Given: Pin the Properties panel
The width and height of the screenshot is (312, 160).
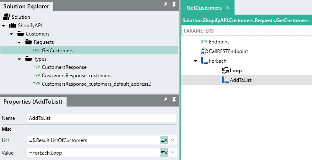Looking at the screenshot, I should (174, 99).
